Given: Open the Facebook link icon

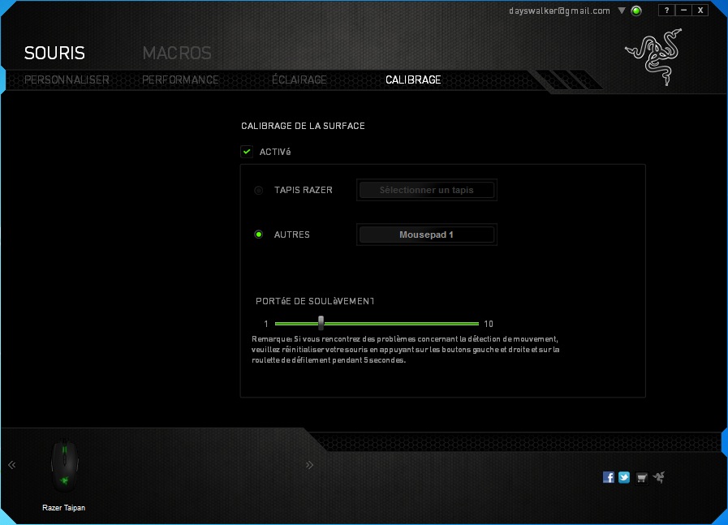Looking at the screenshot, I should click(x=608, y=477).
